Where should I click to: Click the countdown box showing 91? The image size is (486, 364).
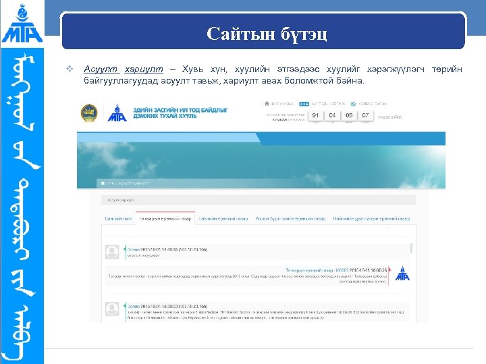[x=315, y=115]
